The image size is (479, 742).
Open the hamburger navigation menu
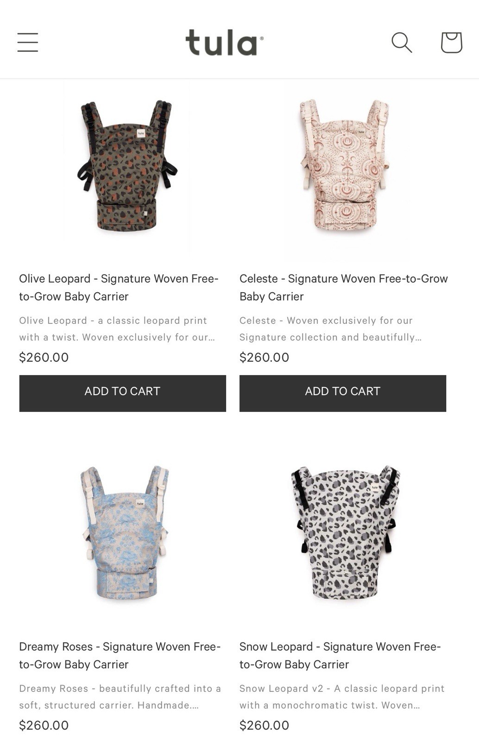tap(28, 42)
